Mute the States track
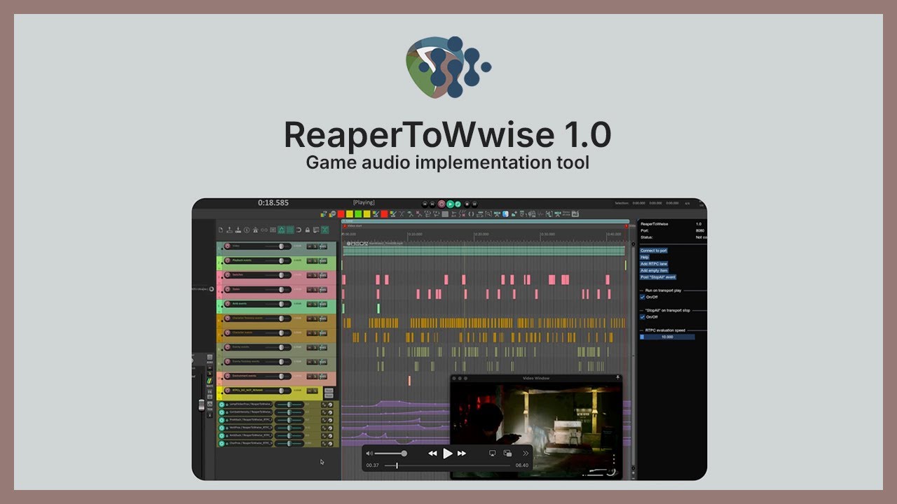897x504 pixels. click(309, 290)
